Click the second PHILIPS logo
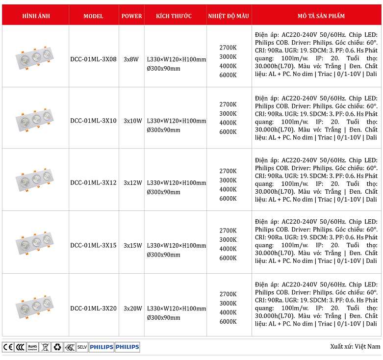The height and width of the screenshot is (360, 383). click(x=128, y=347)
